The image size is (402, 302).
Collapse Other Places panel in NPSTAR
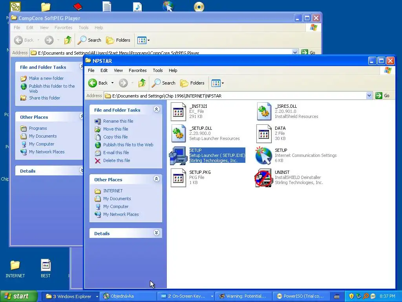[156, 179]
